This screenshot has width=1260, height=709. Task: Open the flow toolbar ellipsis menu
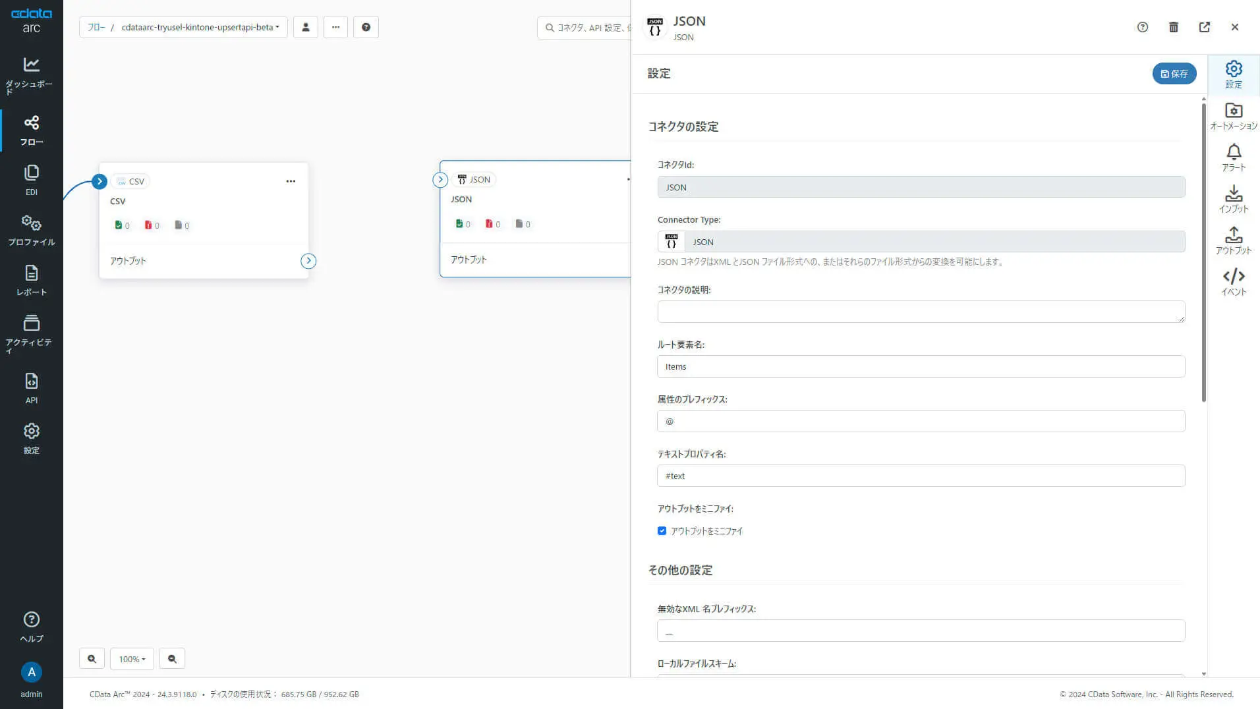pyautogui.click(x=336, y=27)
